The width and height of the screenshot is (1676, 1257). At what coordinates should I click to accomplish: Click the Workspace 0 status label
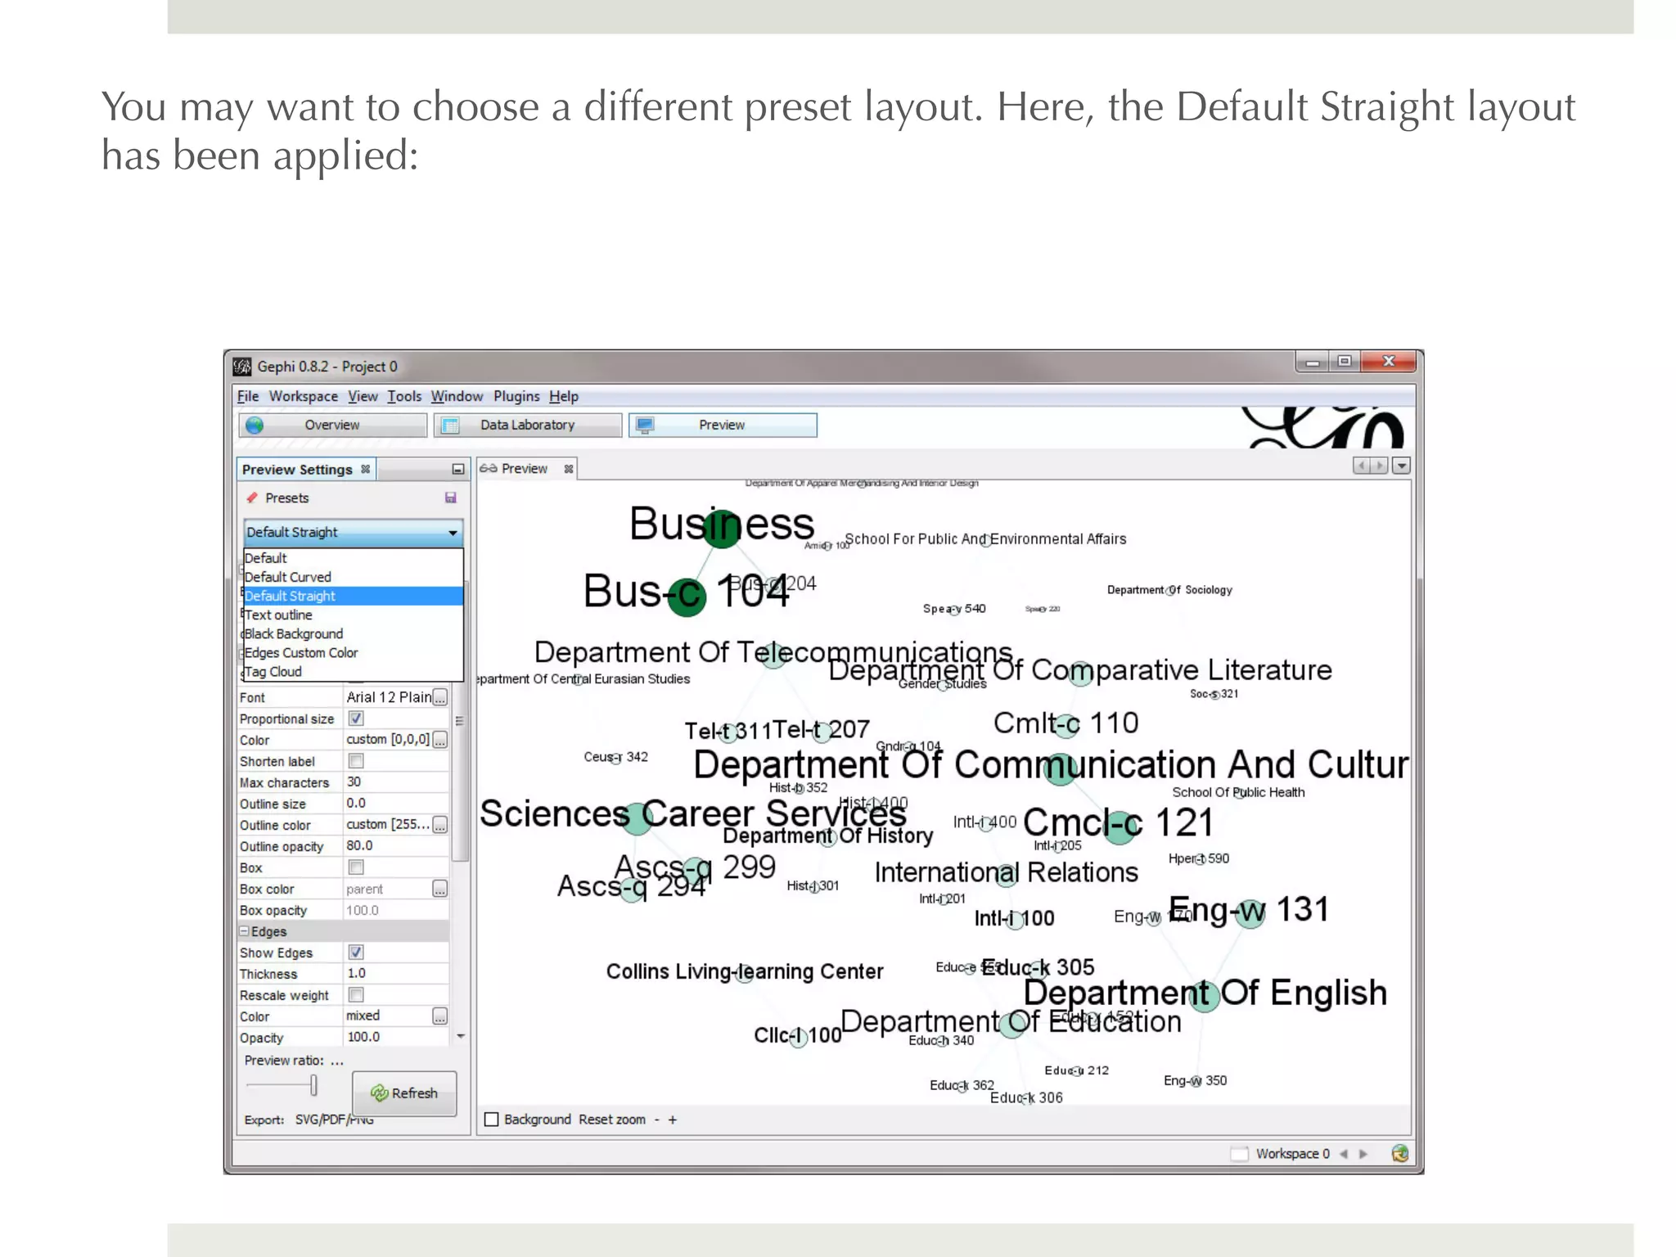1293,1154
